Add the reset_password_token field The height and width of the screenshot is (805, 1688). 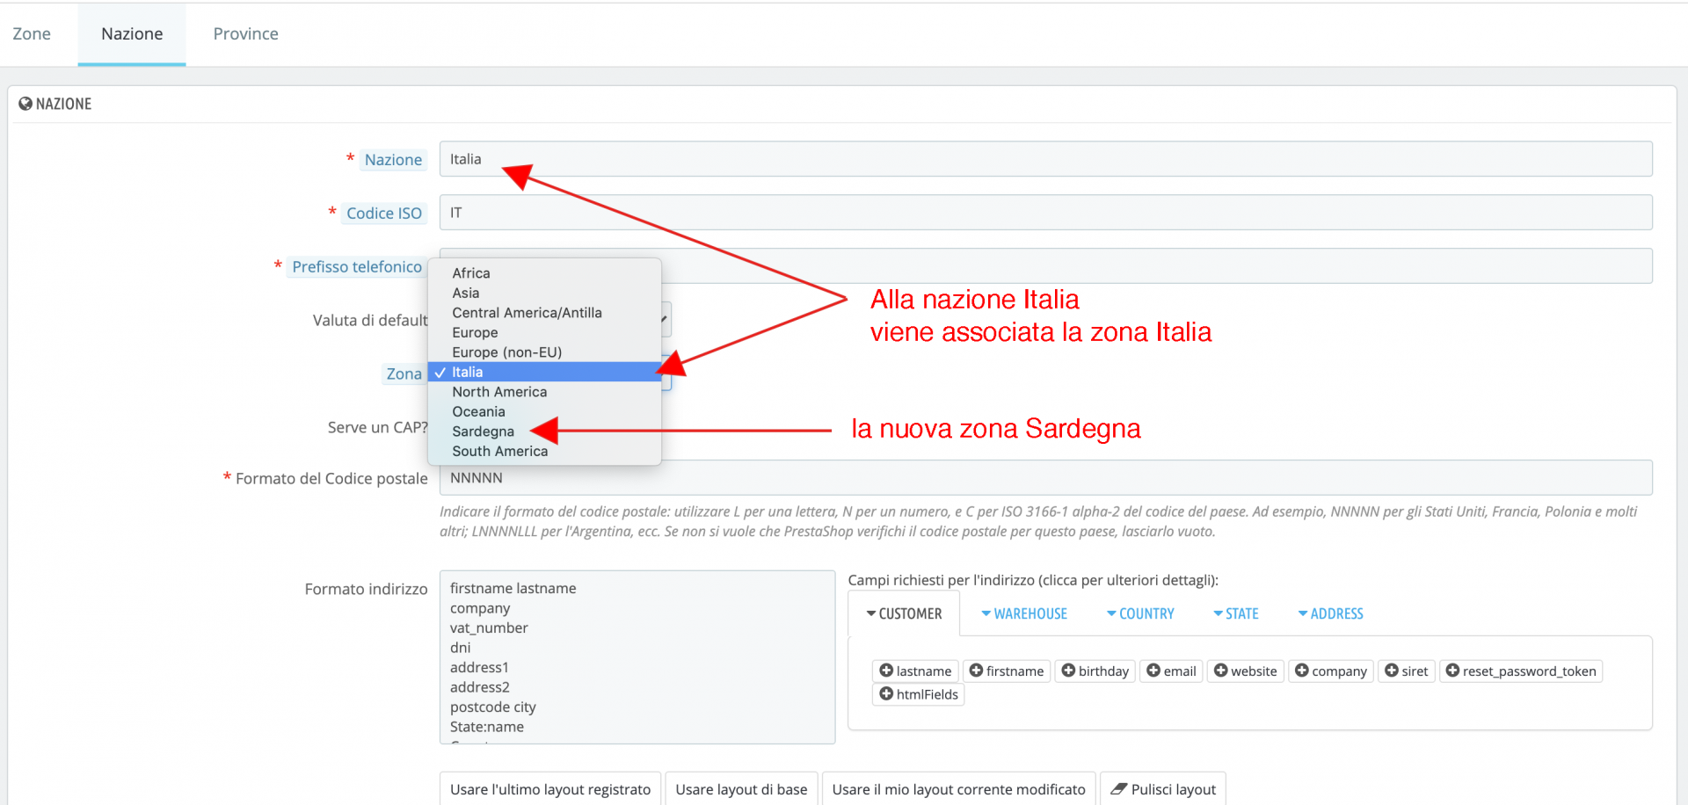pos(1521,671)
